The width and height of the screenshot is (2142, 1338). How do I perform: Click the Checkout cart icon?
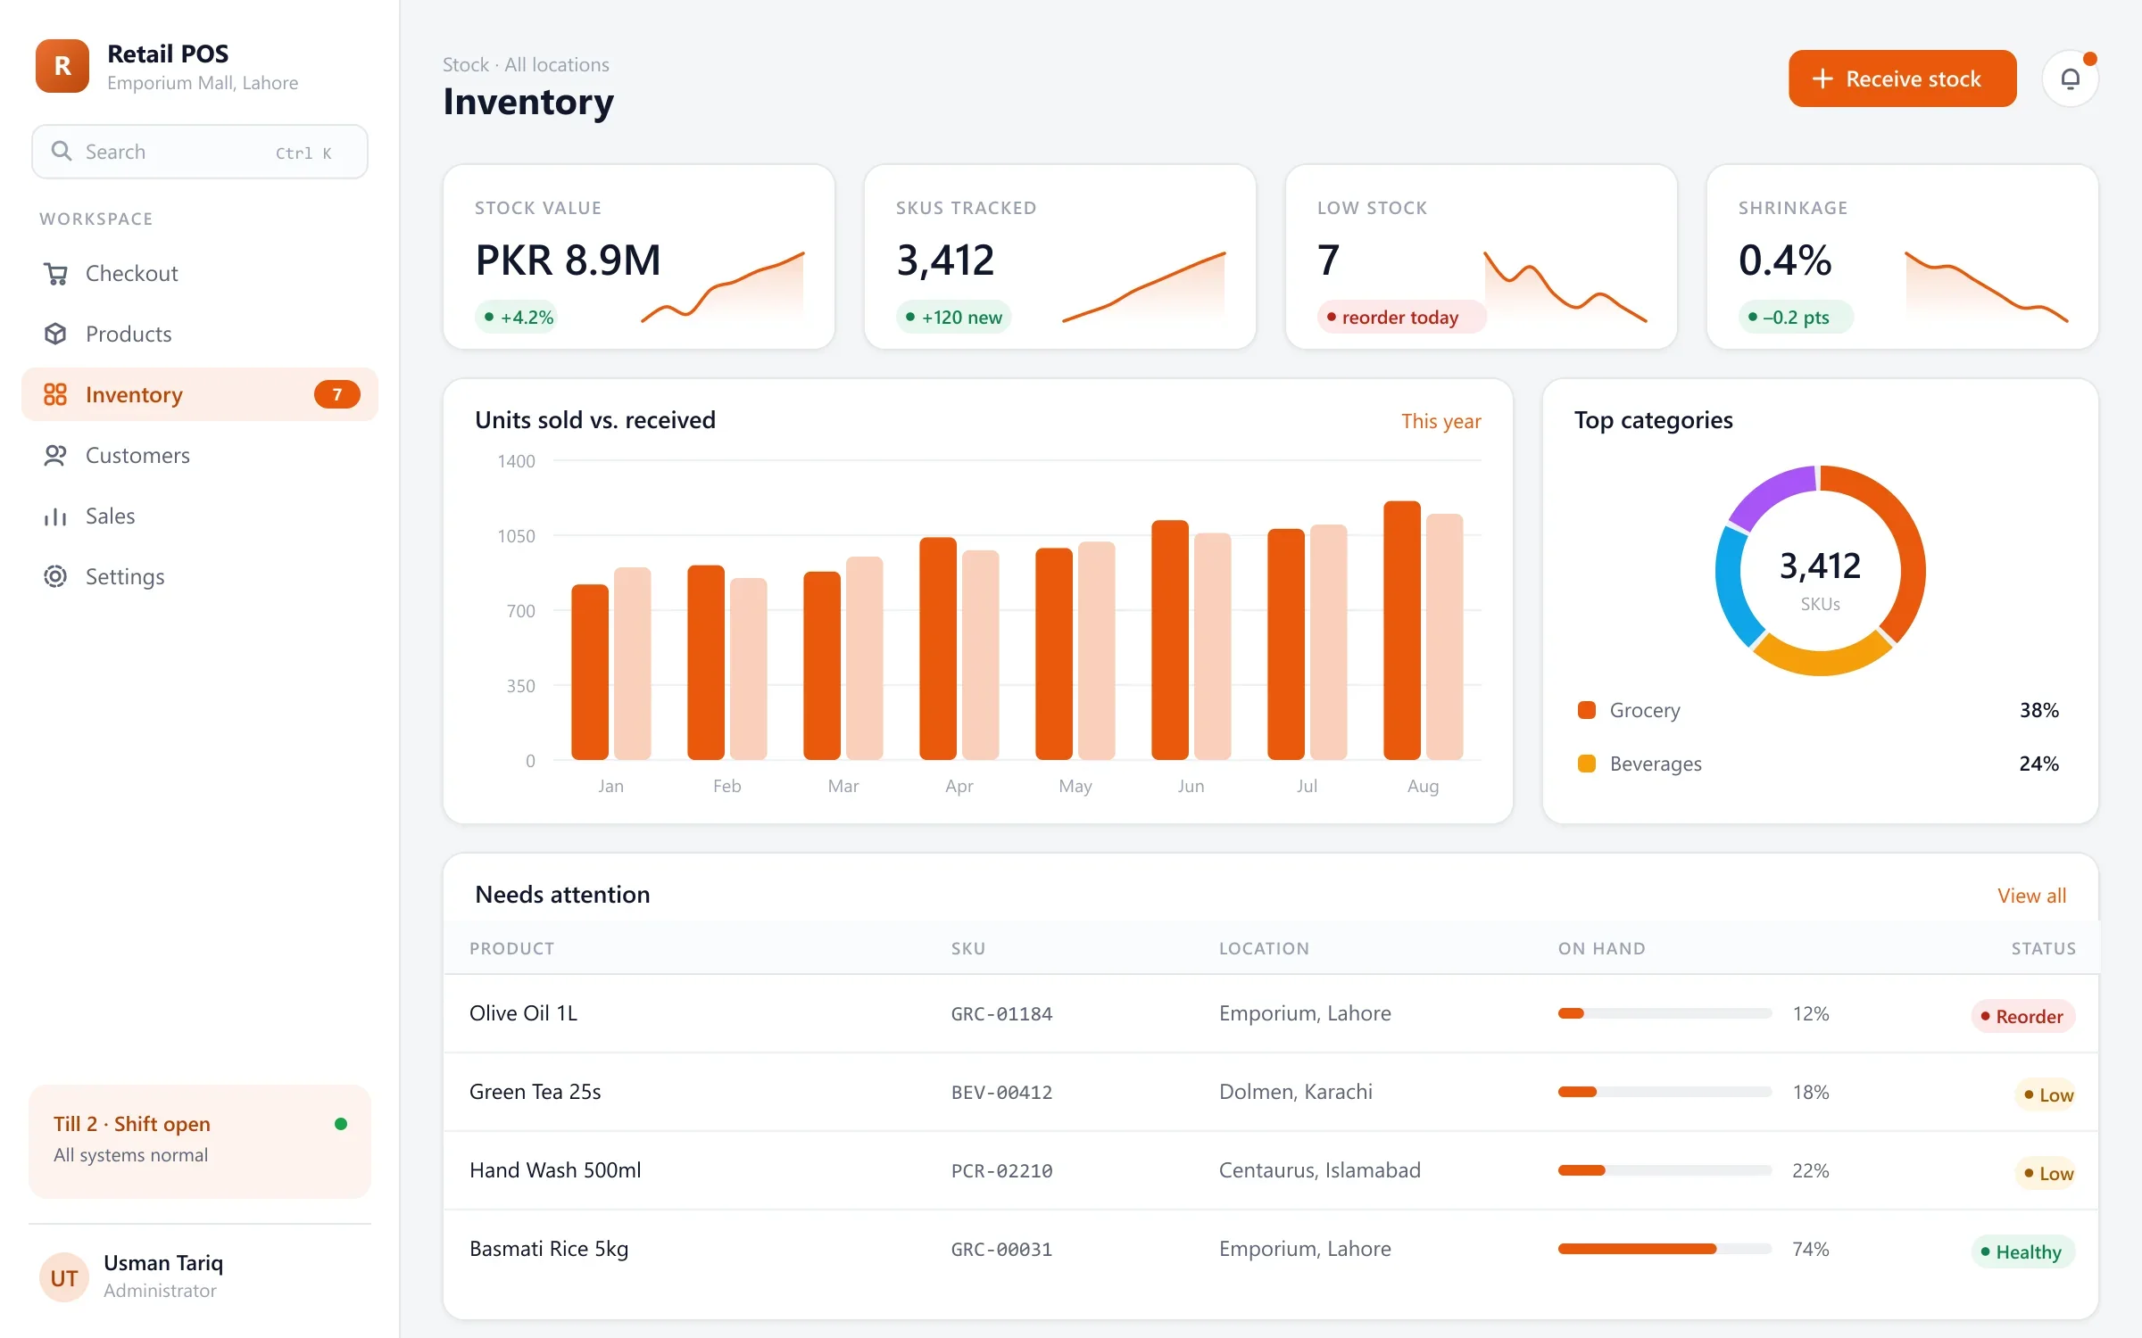(x=55, y=274)
